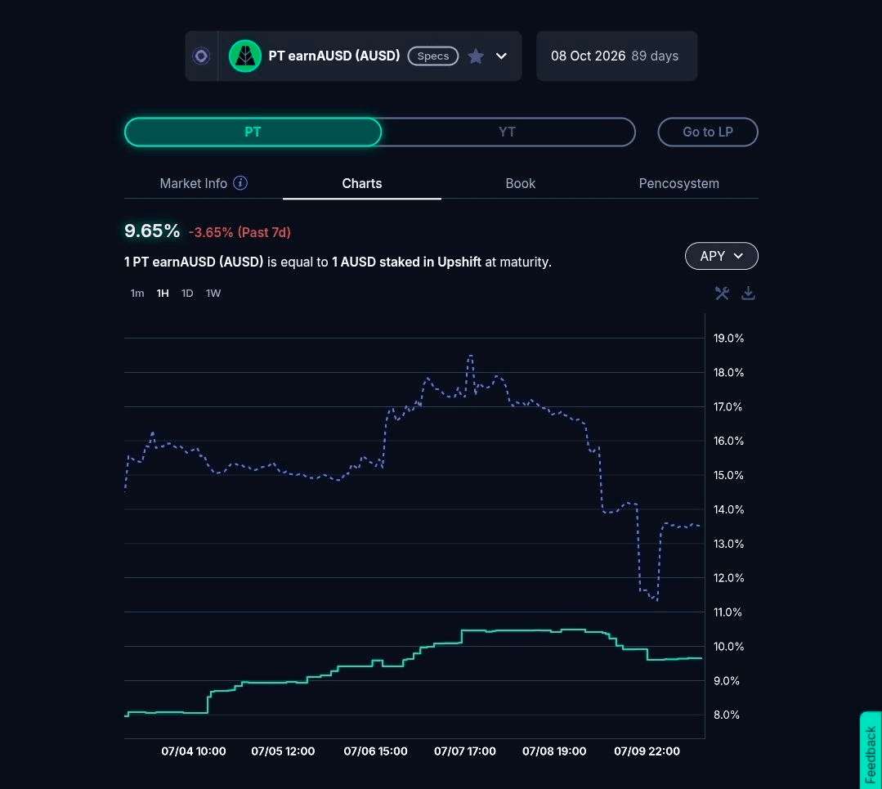Screen dimensions: 882x789
Task: Select the 1W chart interval
Action: click(x=213, y=294)
